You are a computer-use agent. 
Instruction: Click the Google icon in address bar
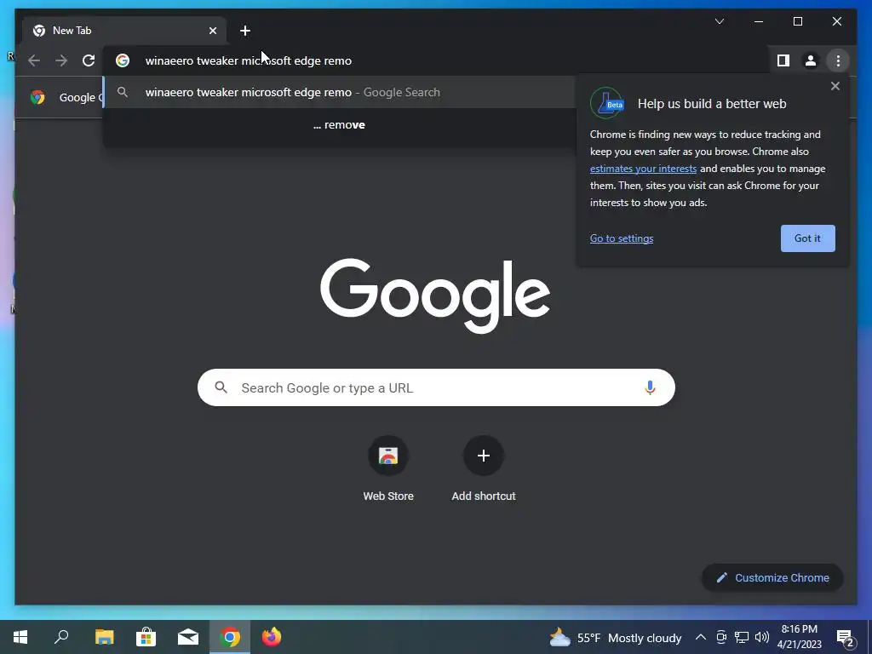[123, 60]
